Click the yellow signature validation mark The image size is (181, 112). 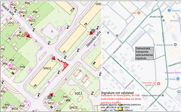[120, 108]
